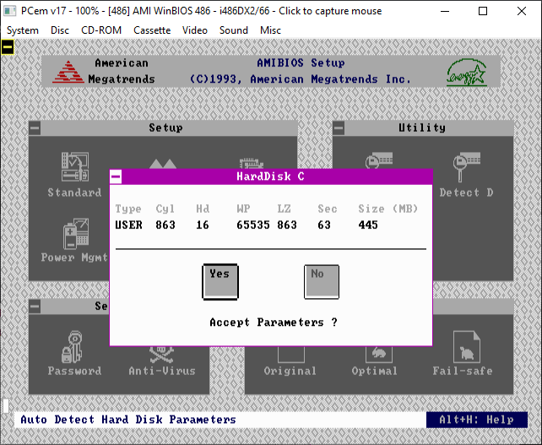Open HardDisk C dialog control menu
The image size is (542, 445).
(116, 177)
